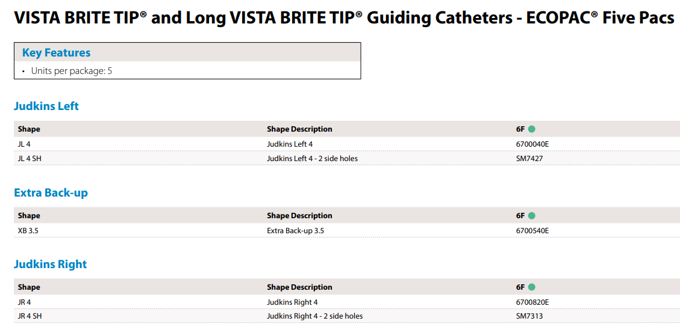The height and width of the screenshot is (327, 680).
Task: Click catalog number 6700540E
Action: coord(531,231)
